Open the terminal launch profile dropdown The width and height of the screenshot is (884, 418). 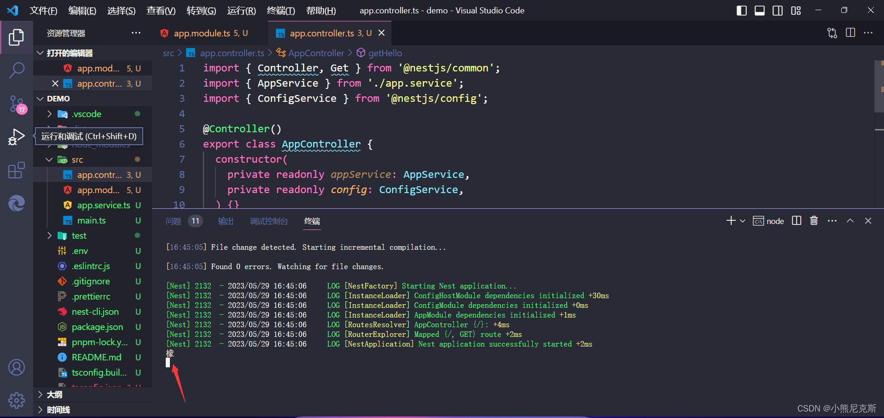742,221
